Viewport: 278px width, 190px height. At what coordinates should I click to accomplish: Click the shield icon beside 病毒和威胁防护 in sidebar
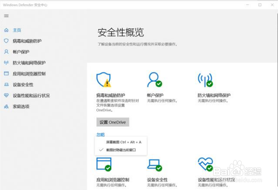(x=6, y=41)
